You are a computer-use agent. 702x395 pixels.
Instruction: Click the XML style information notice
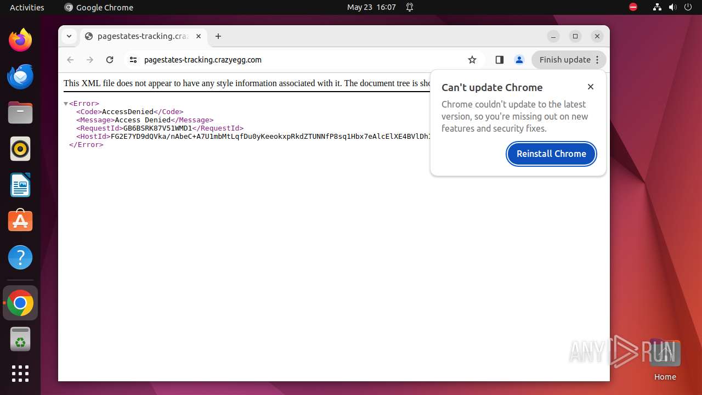click(247, 83)
